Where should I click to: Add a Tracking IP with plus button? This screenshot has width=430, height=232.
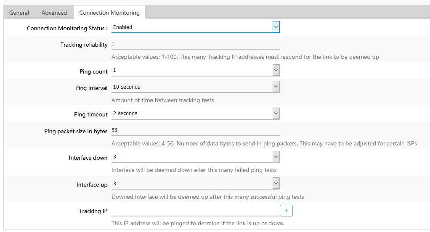pyautogui.click(x=286, y=211)
